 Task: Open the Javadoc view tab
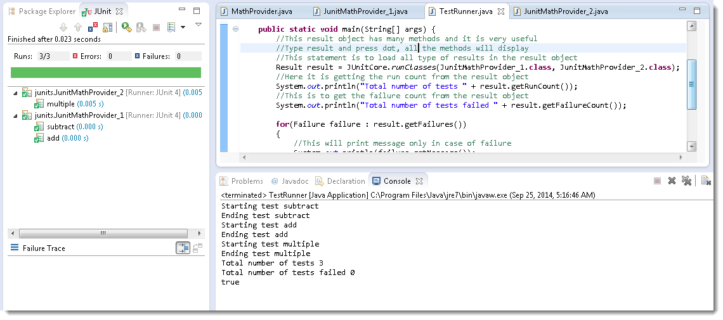290,181
